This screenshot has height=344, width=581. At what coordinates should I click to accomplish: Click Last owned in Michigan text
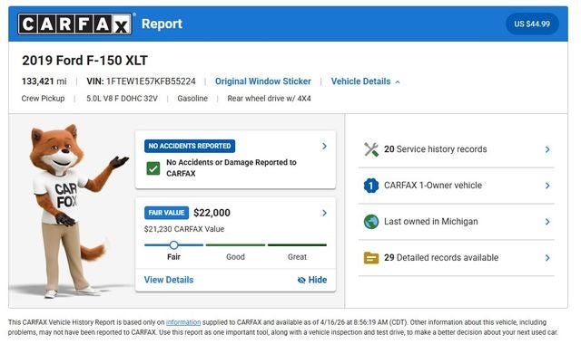pos(431,222)
